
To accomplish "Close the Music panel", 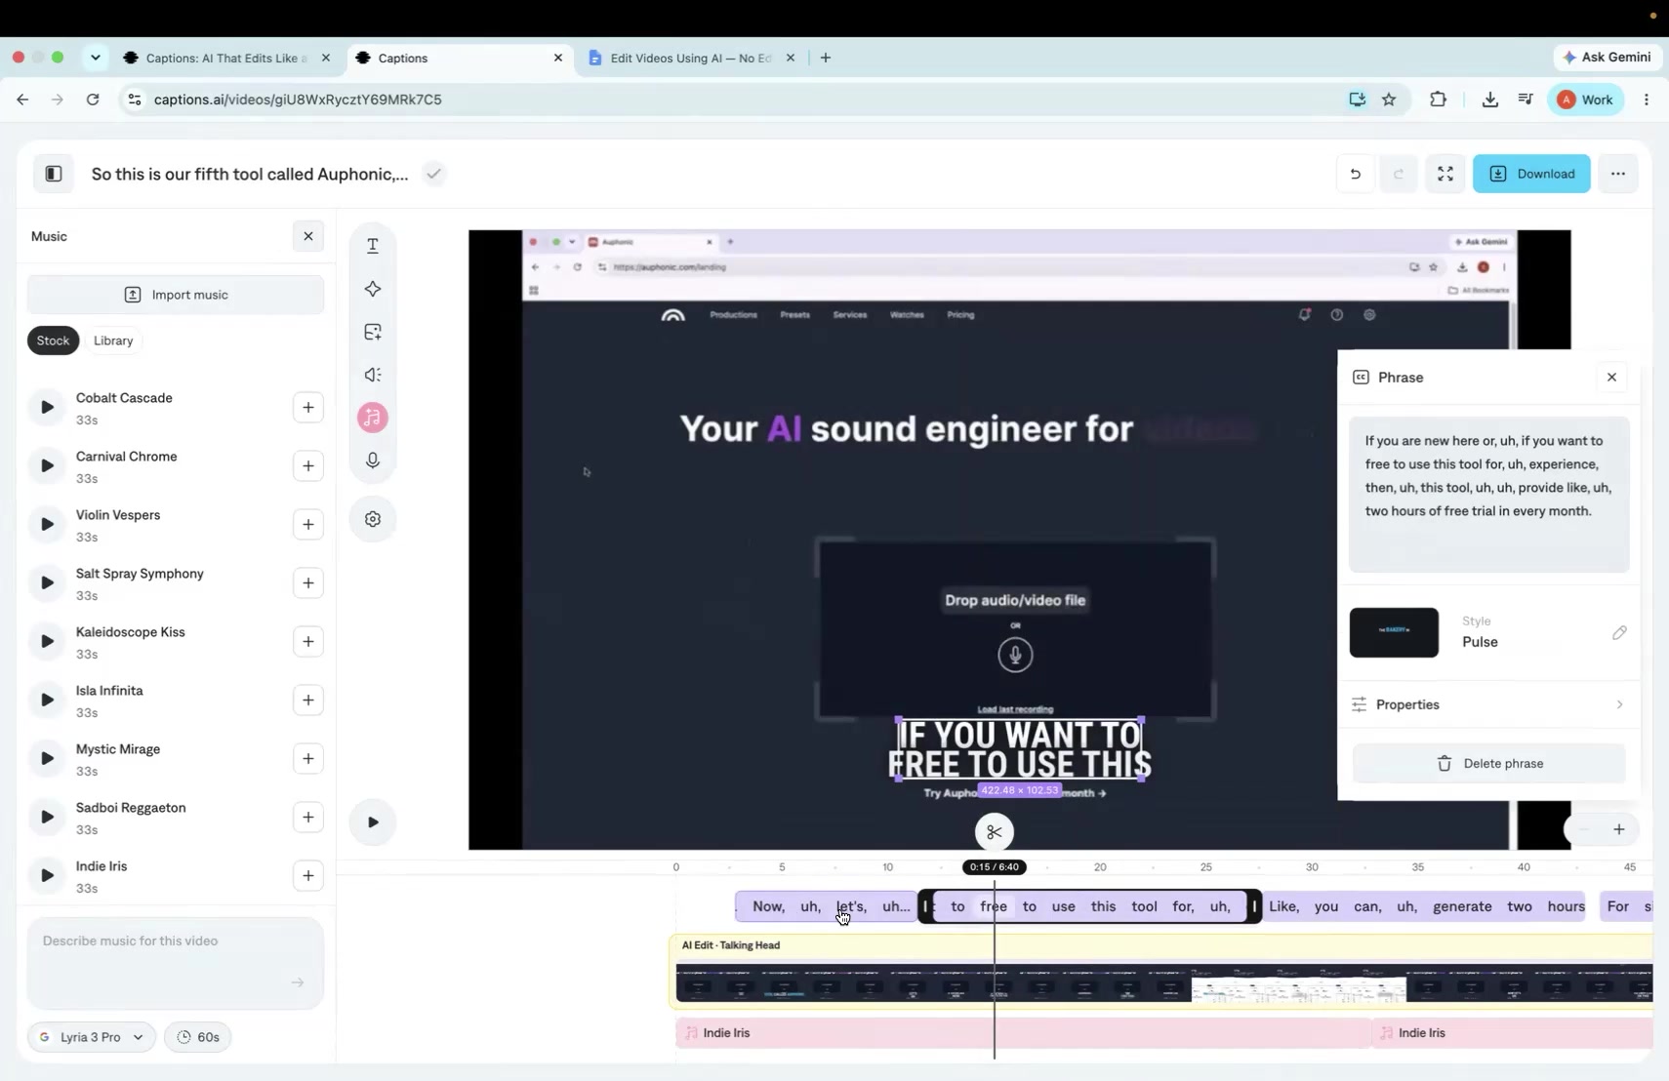I will coord(308,236).
